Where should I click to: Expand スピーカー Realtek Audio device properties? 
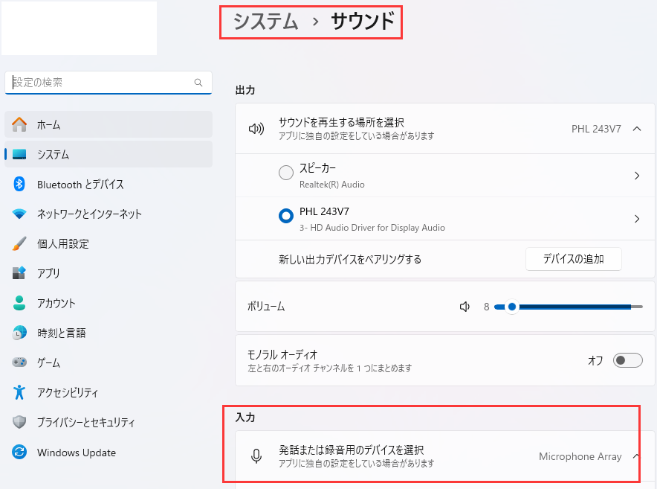click(637, 176)
